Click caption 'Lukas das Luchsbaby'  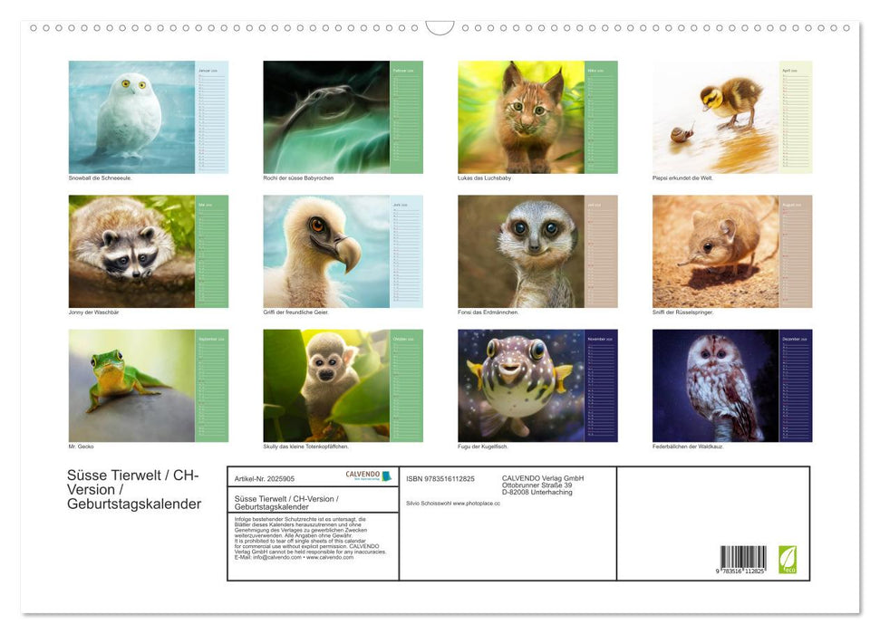484,178
